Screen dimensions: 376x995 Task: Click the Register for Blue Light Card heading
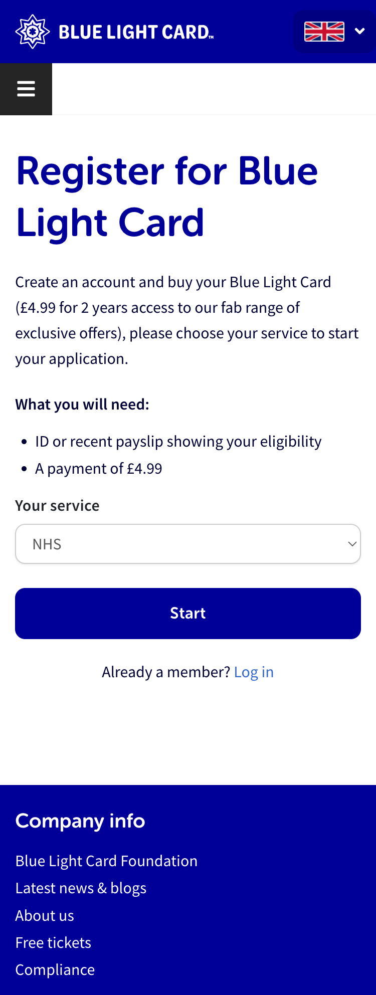pyautogui.click(x=166, y=196)
